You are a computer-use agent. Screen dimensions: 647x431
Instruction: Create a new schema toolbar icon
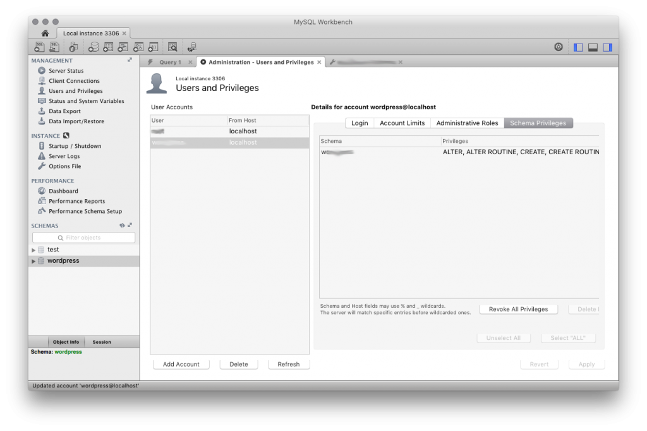[x=94, y=47]
